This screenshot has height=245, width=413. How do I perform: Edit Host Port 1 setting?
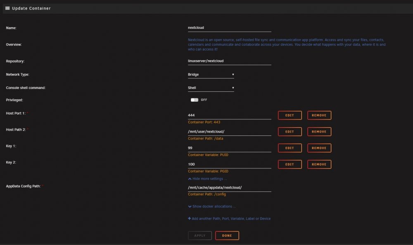[x=290, y=115]
